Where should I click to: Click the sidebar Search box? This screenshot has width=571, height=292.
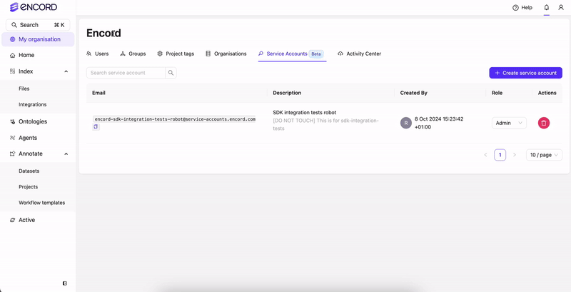coord(38,25)
